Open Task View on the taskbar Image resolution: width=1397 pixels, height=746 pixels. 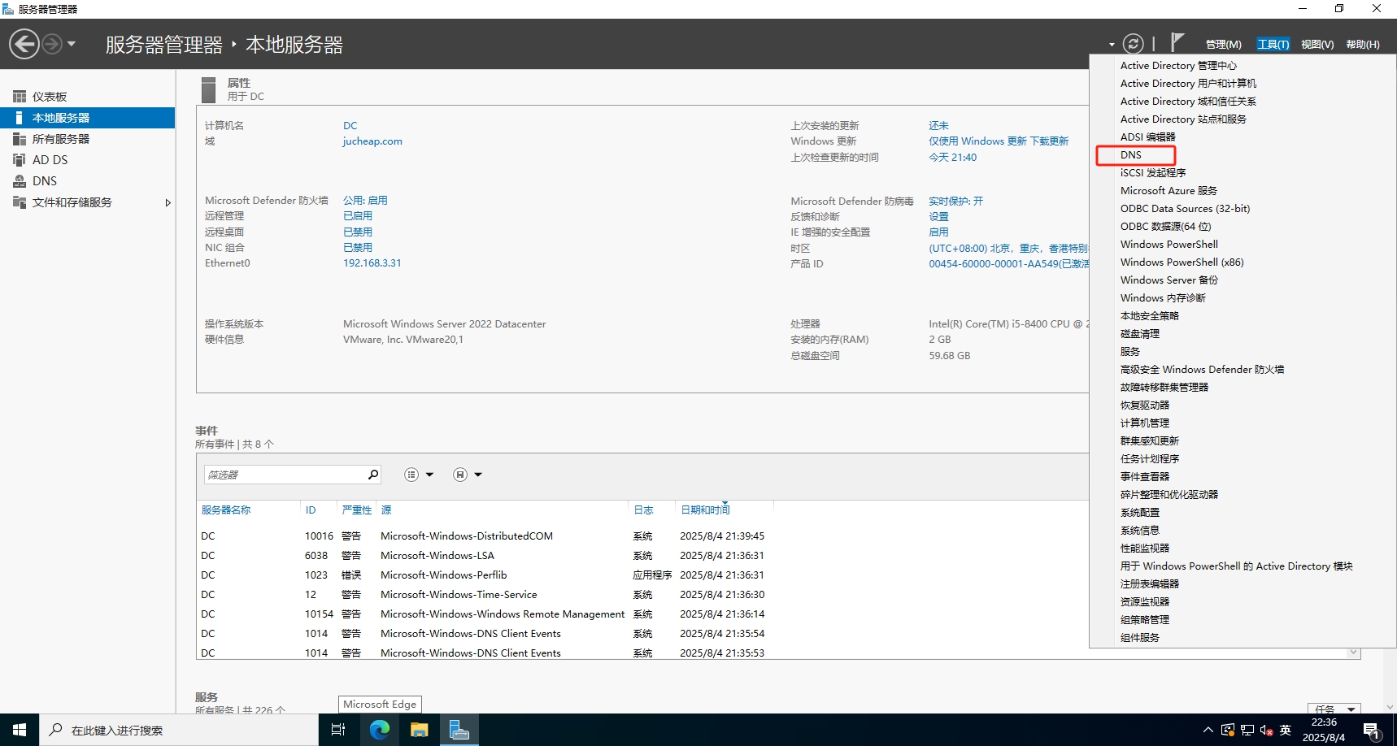tap(338, 730)
